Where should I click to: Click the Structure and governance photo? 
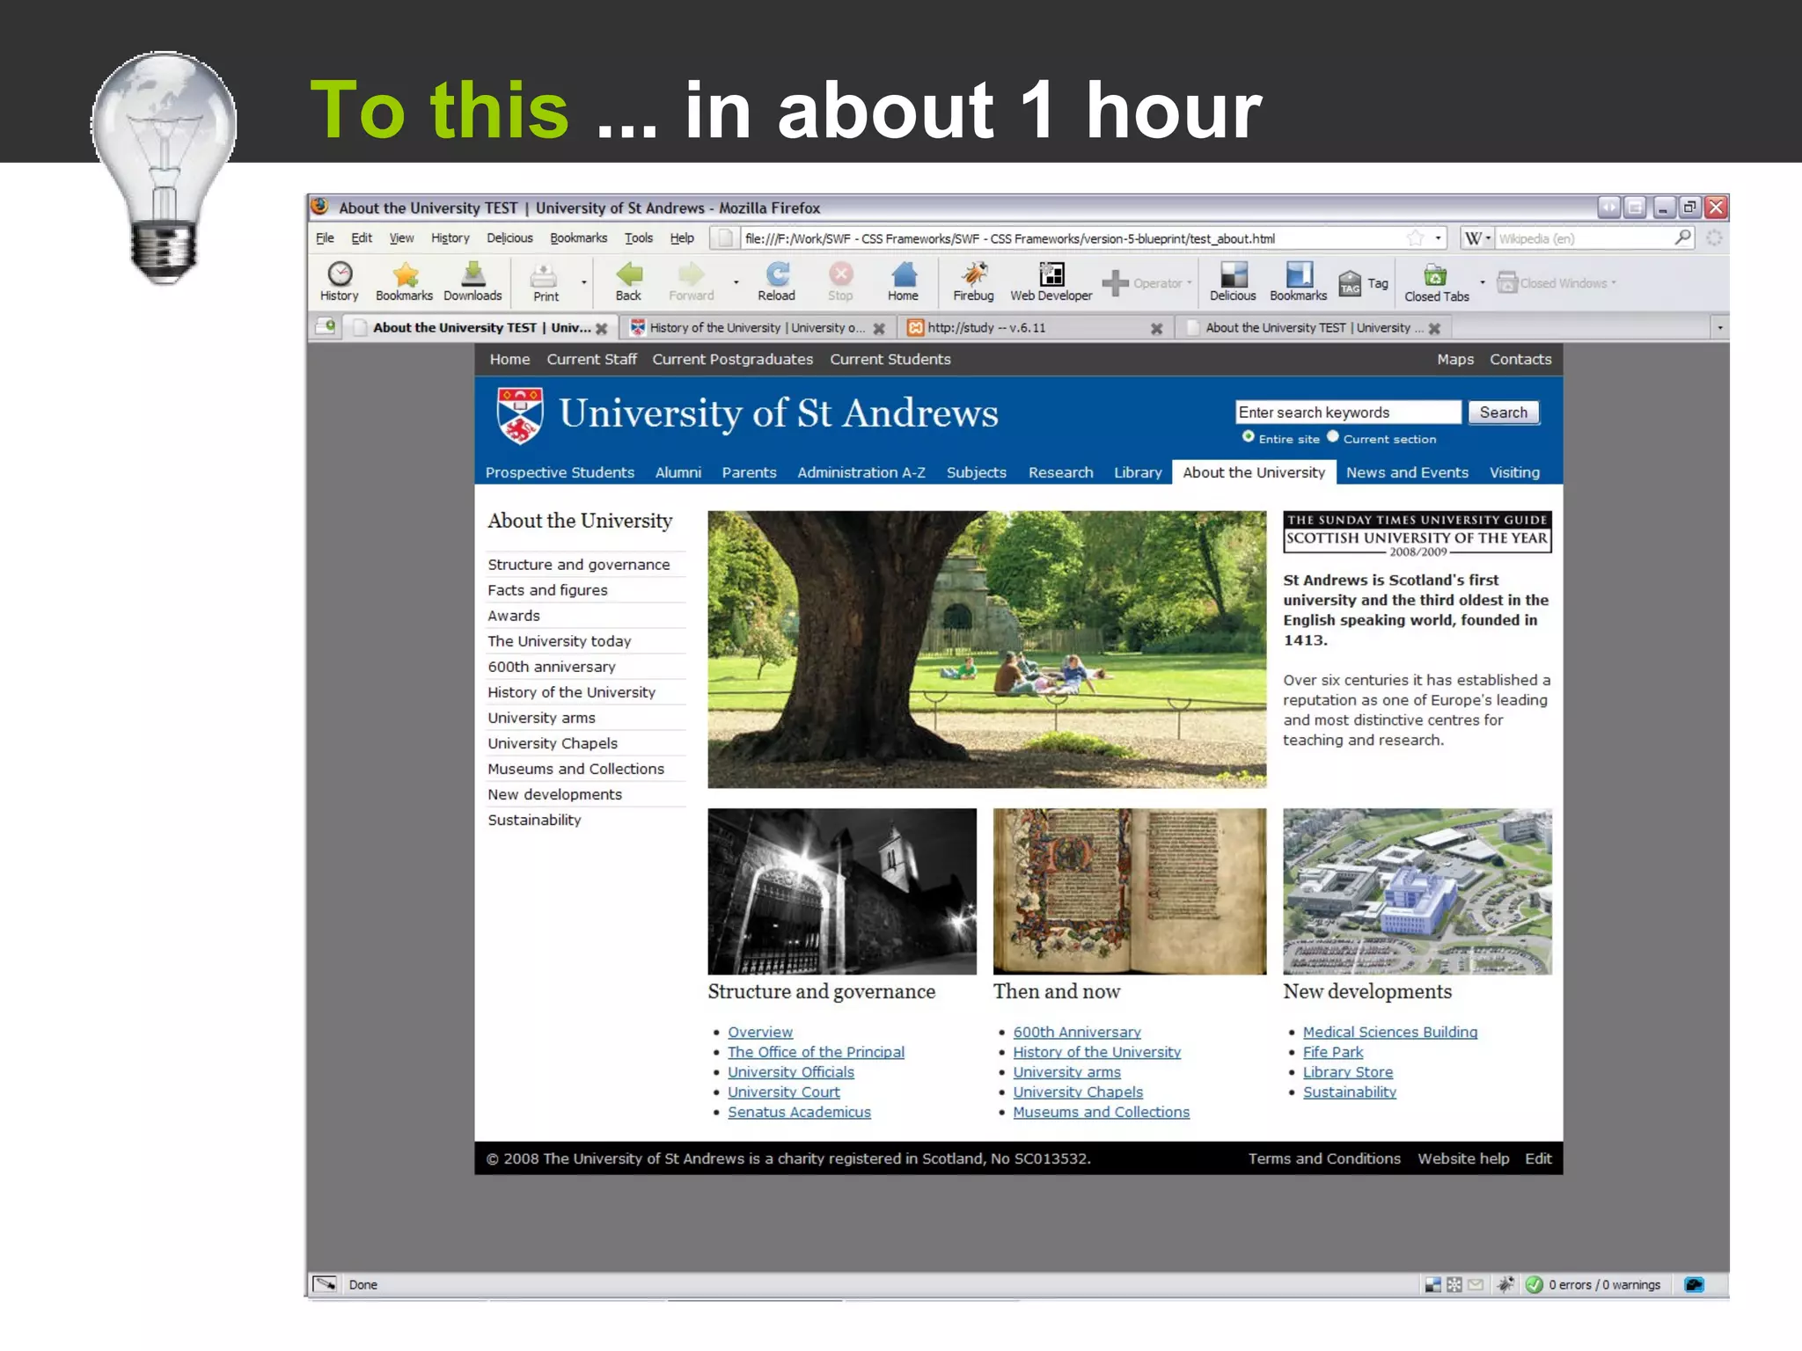[x=842, y=891]
